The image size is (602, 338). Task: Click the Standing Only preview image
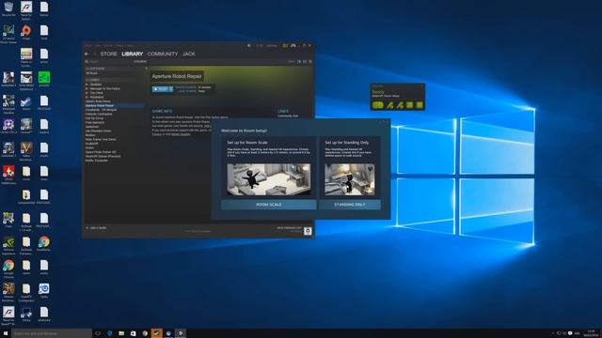pos(349,179)
